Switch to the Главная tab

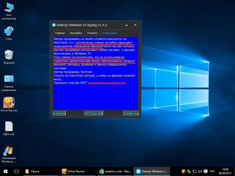(x=60, y=33)
